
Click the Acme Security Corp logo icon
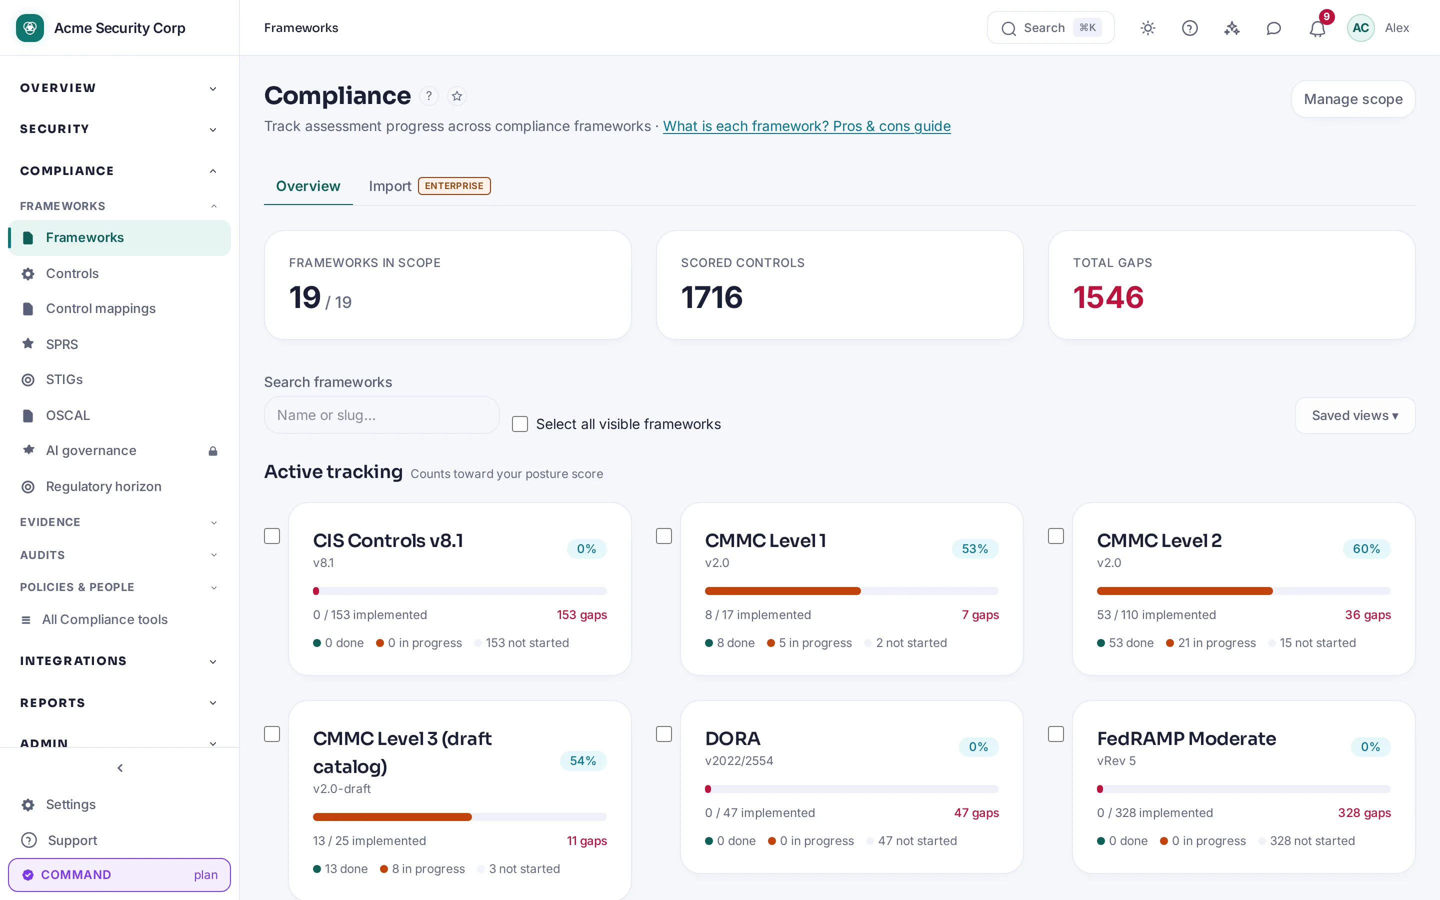tap(30, 28)
